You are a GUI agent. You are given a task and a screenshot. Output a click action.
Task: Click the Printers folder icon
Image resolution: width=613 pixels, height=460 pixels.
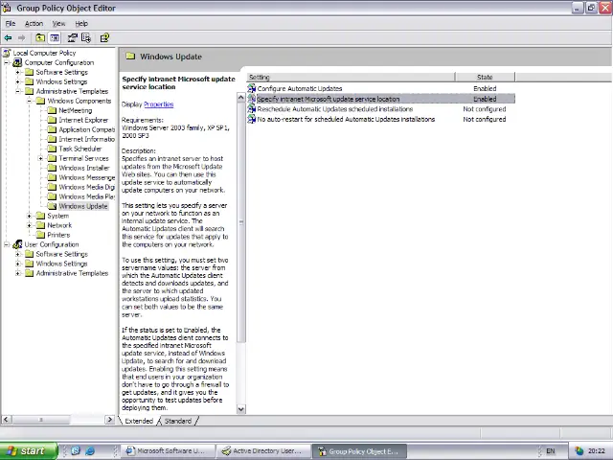click(x=40, y=235)
